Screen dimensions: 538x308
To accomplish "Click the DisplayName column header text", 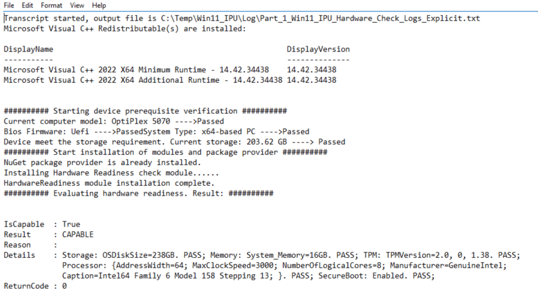I will [28, 49].
